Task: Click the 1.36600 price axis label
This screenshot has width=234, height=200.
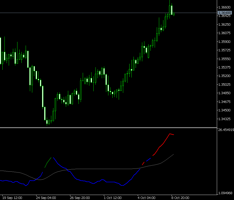Action: (224, 7)
